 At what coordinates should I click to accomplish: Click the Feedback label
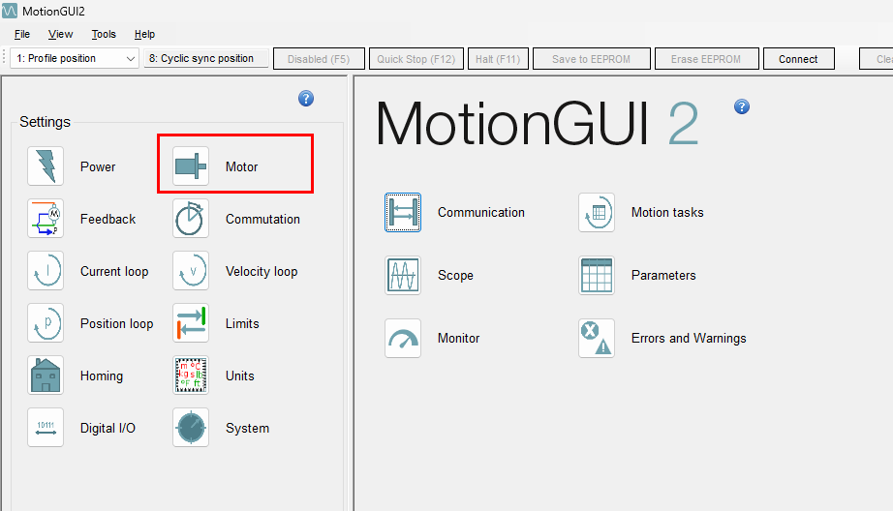(108, 219)
